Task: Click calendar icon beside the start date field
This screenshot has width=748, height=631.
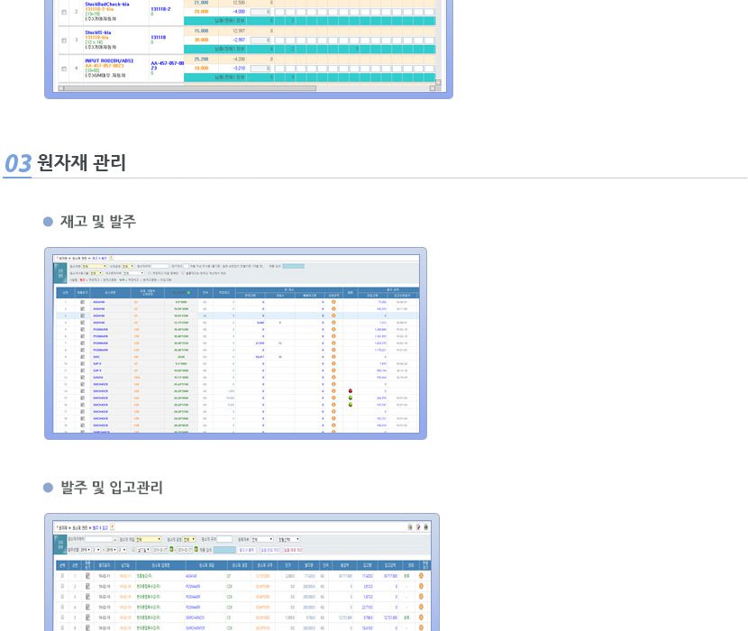Action: (172, 549)
